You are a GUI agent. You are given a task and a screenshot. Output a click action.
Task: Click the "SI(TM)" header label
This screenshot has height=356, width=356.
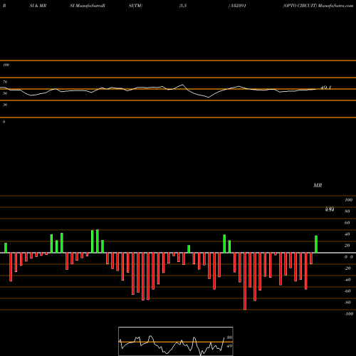coord(135,6)
